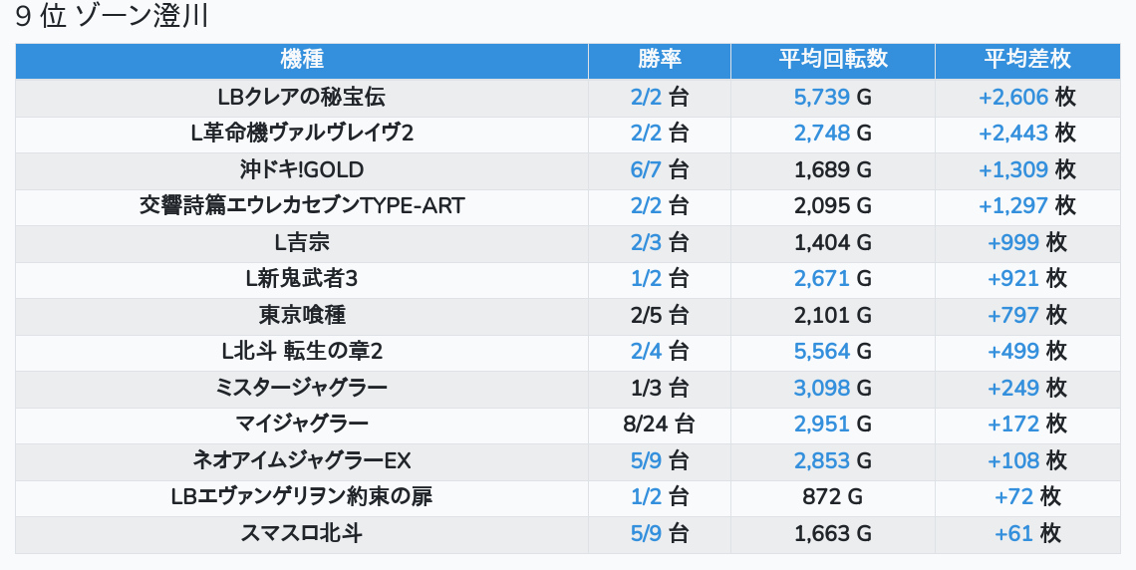Select the 平均差枚 column header
1136x570 pixels.
point(1026,60)
